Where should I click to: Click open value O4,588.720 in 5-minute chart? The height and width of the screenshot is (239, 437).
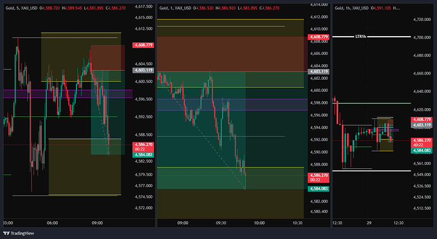tap(49, 8)
